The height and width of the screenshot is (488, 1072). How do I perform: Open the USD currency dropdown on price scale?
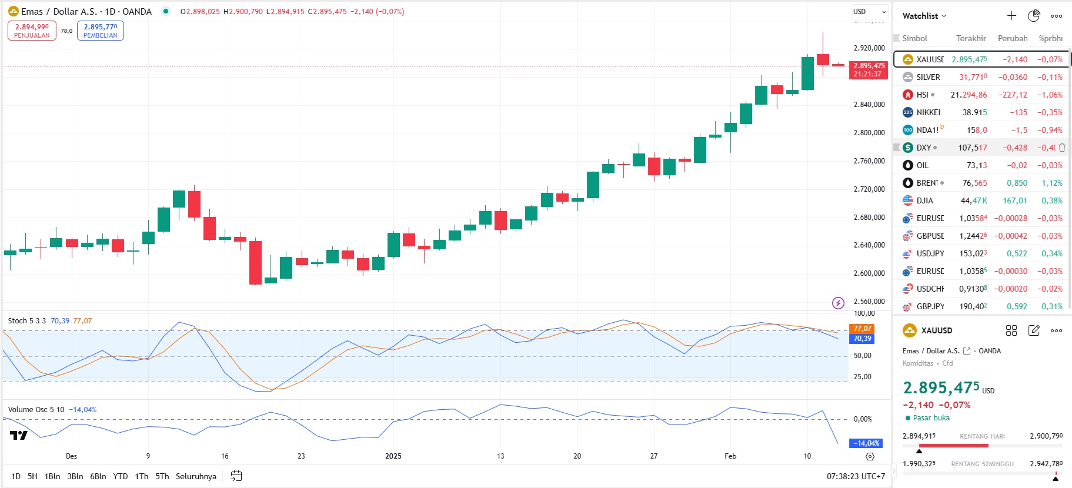pyautogui.click(x=869, y=12)
